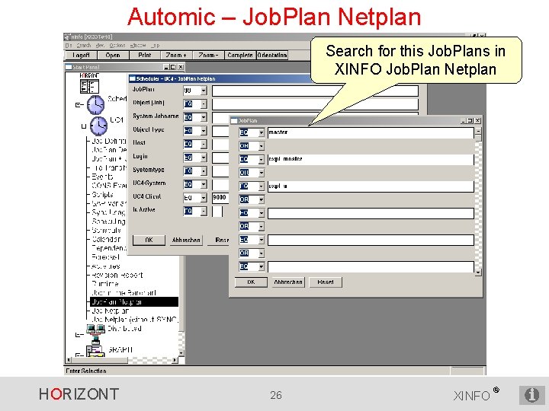Open the Systemtype operator dropdown
The height and width of the screenshot is (411, 549).
coord(204,171)
